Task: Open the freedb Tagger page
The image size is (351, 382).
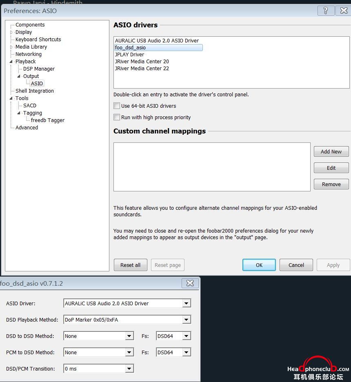Action: point(48,120)
